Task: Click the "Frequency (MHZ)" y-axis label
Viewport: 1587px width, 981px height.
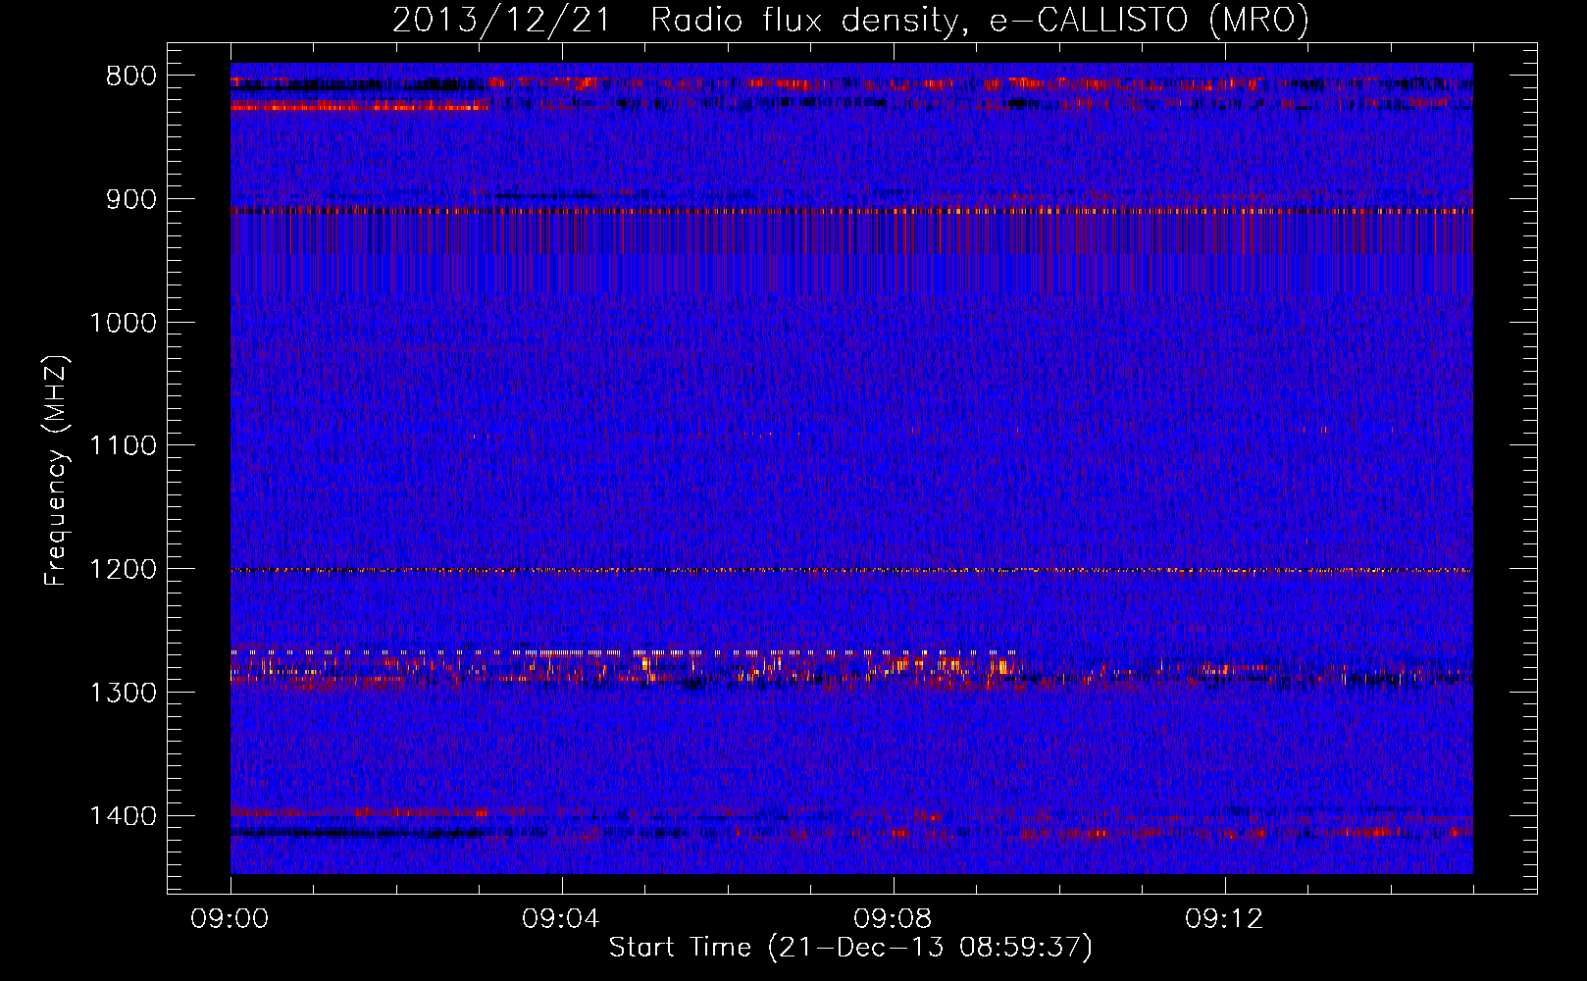Action: (56, 470)
